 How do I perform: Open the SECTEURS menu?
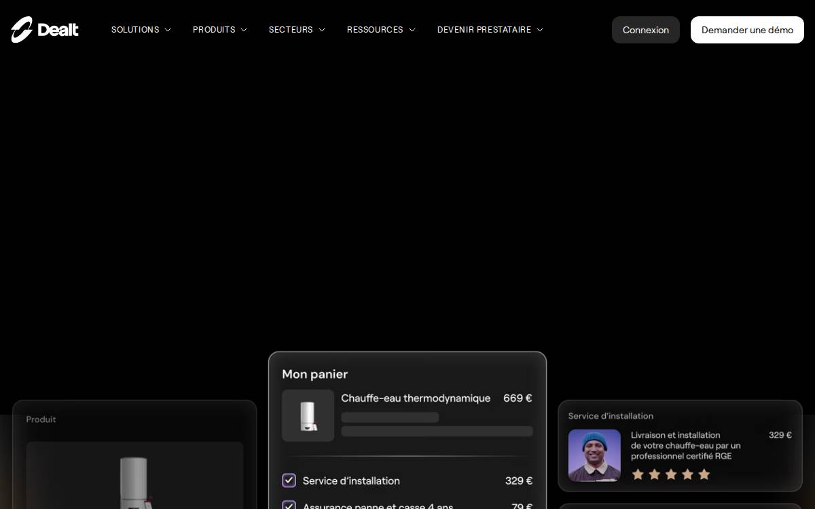(x=297, y=30)
